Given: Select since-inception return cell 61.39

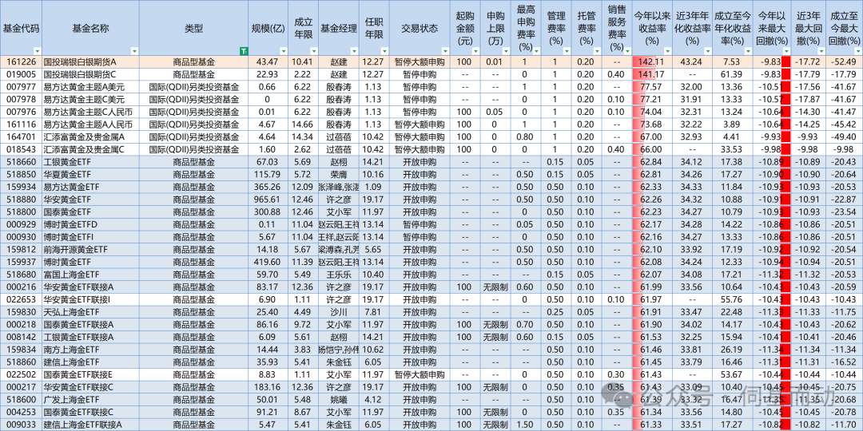Looking at the screenshot, I should (731, 73).
